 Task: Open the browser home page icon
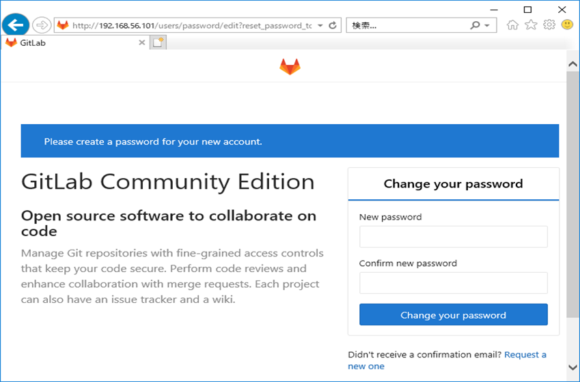pyautogui.click(x=512, y=25)
